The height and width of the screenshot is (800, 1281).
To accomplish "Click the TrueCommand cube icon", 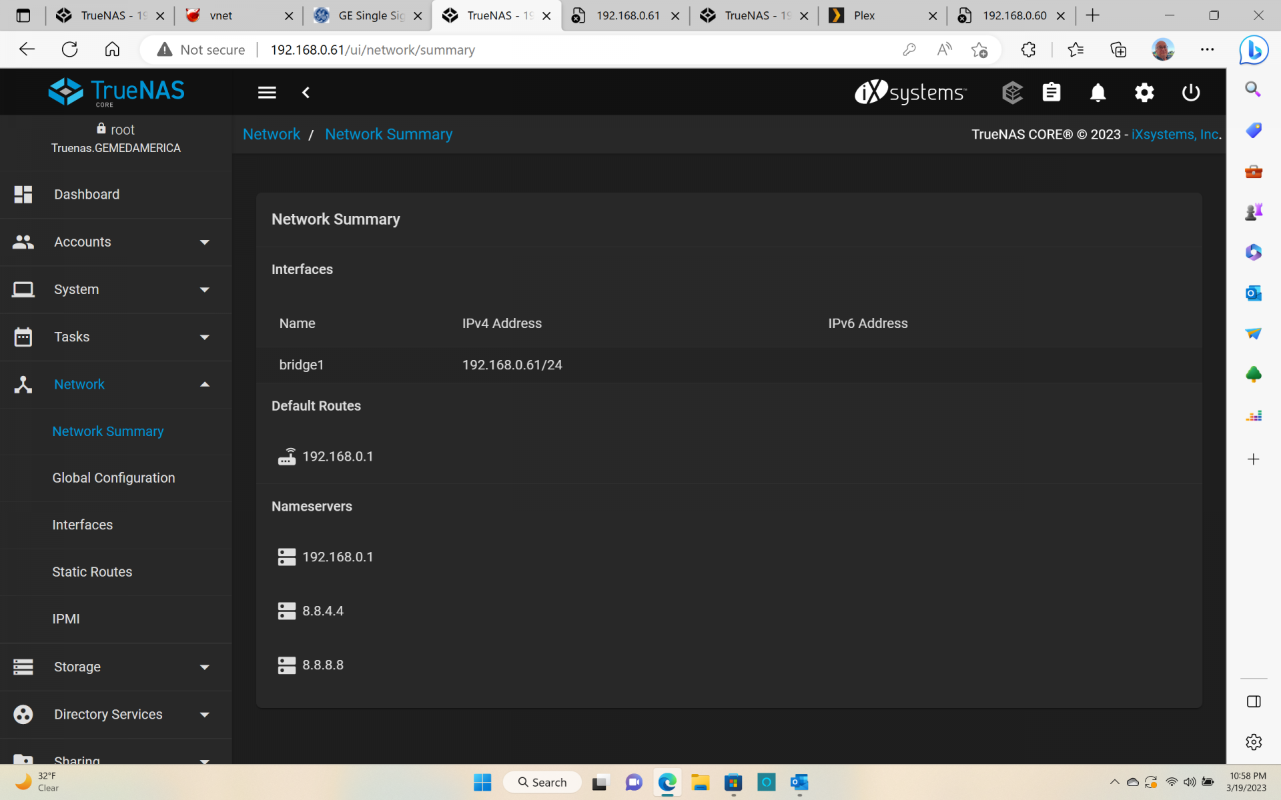I will [1012, 93].
